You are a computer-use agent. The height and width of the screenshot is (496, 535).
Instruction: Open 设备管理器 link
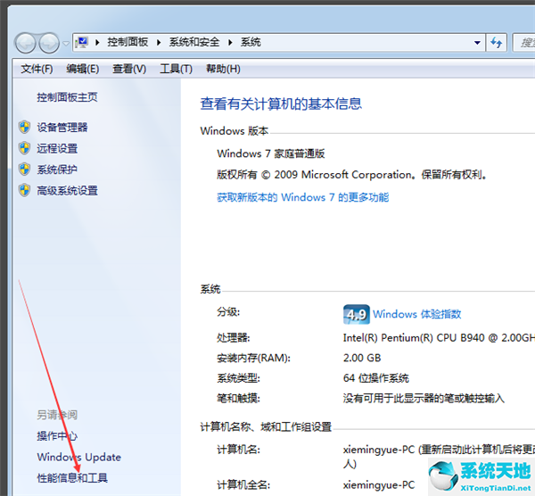coord(62,128)
